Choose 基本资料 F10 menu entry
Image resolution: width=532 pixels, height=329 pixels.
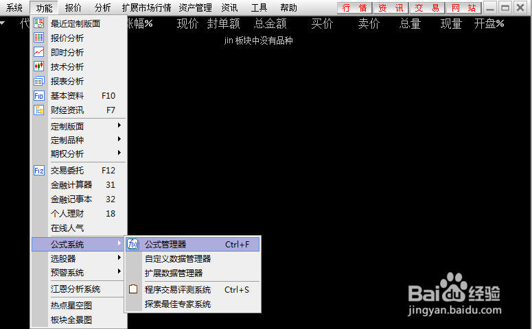pos(79,95)
